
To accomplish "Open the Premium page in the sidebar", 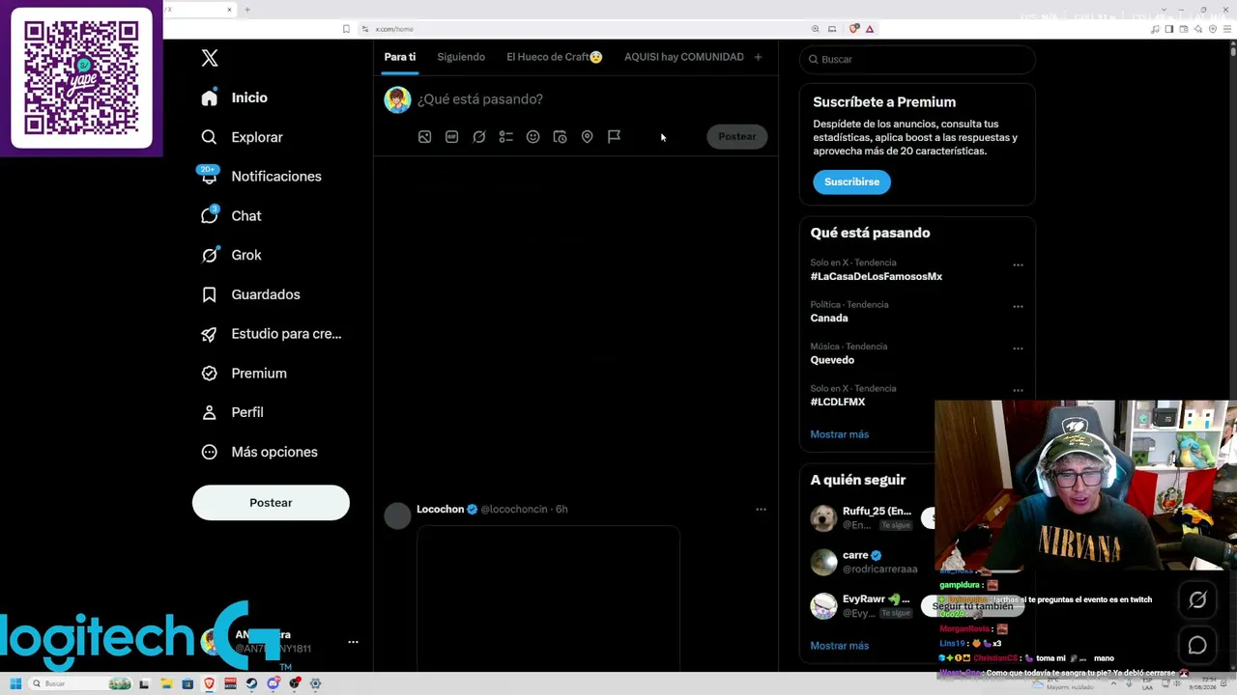I will [x=244, y=374].
